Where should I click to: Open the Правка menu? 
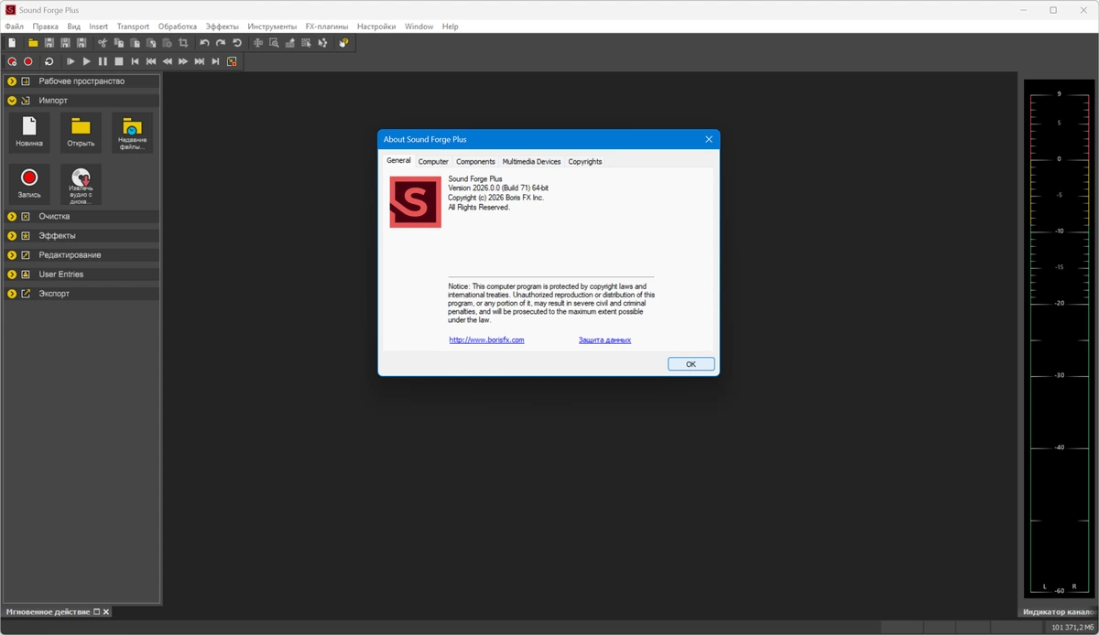45,27
